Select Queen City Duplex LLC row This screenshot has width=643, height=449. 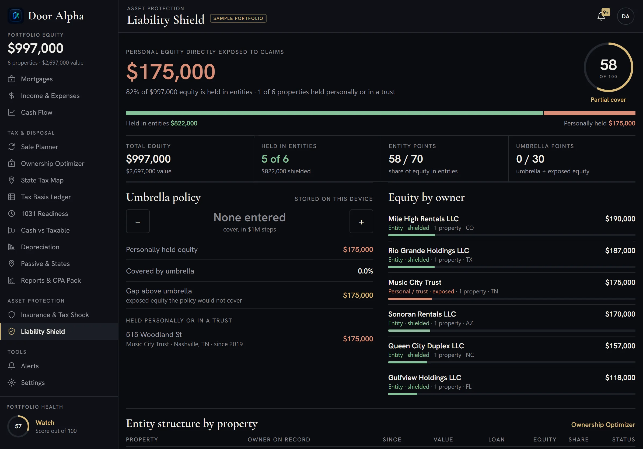(512, 352)
